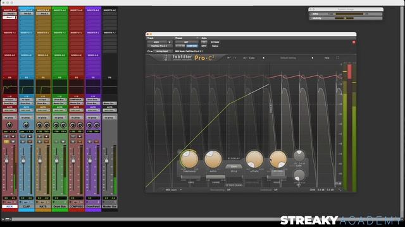Image resolution: width=405 pixels, height=227 pixels.
Task: Click the Hold slider in Pro-C 2
Action: click(277, 177)
